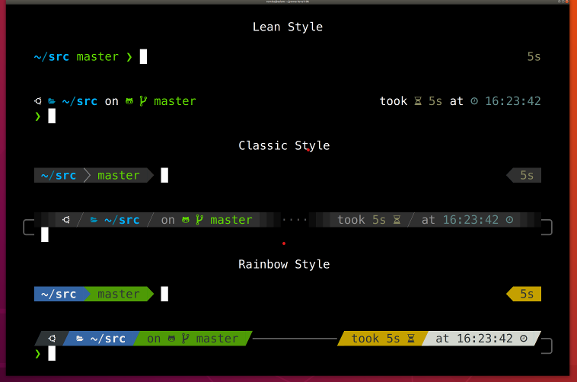
Task: Click the green chevron below the Rainbow two-line prompt
Action: pyautogui.click(x=37, y=354)
